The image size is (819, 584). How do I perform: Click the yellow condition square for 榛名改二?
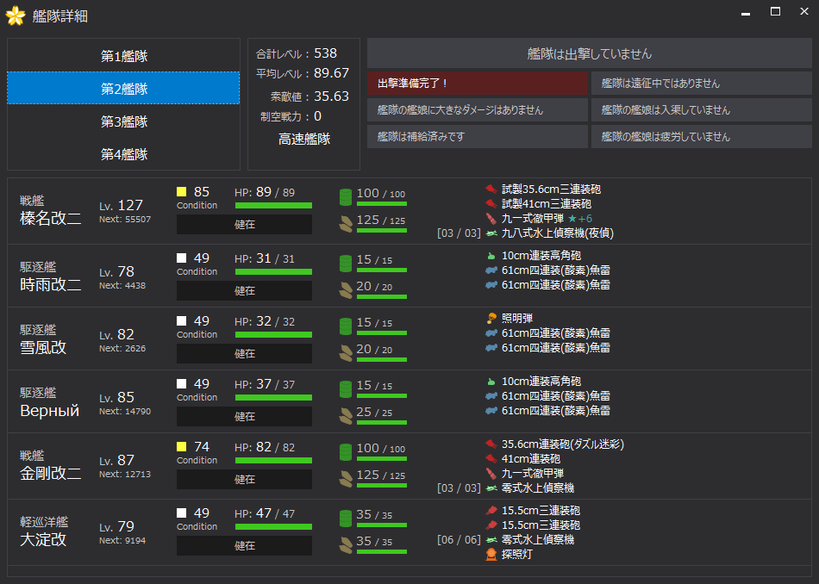click(182, 192)
